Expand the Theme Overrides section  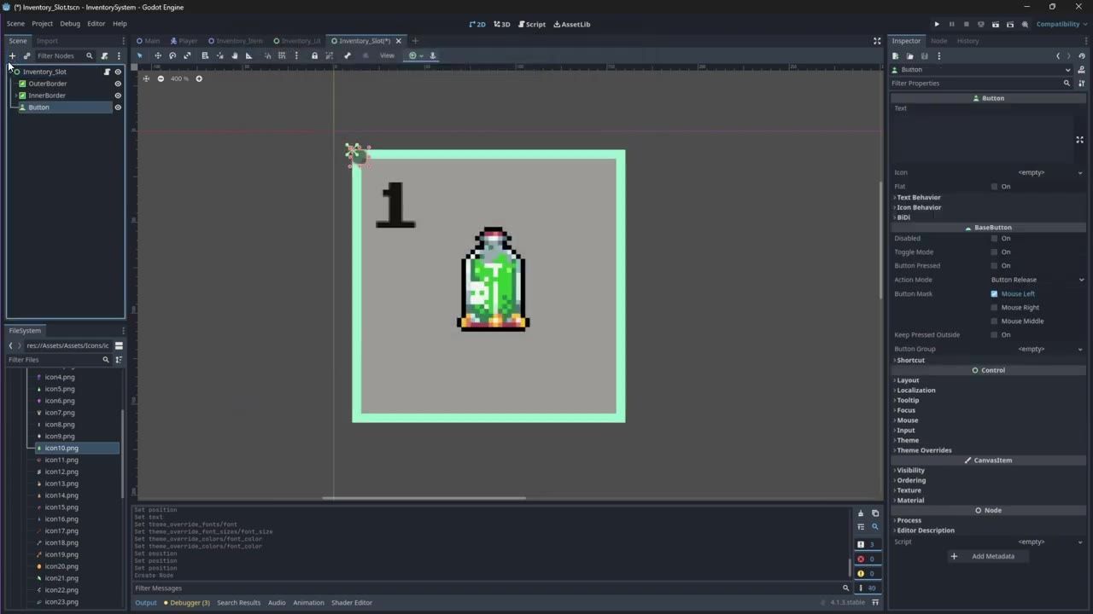924,450
